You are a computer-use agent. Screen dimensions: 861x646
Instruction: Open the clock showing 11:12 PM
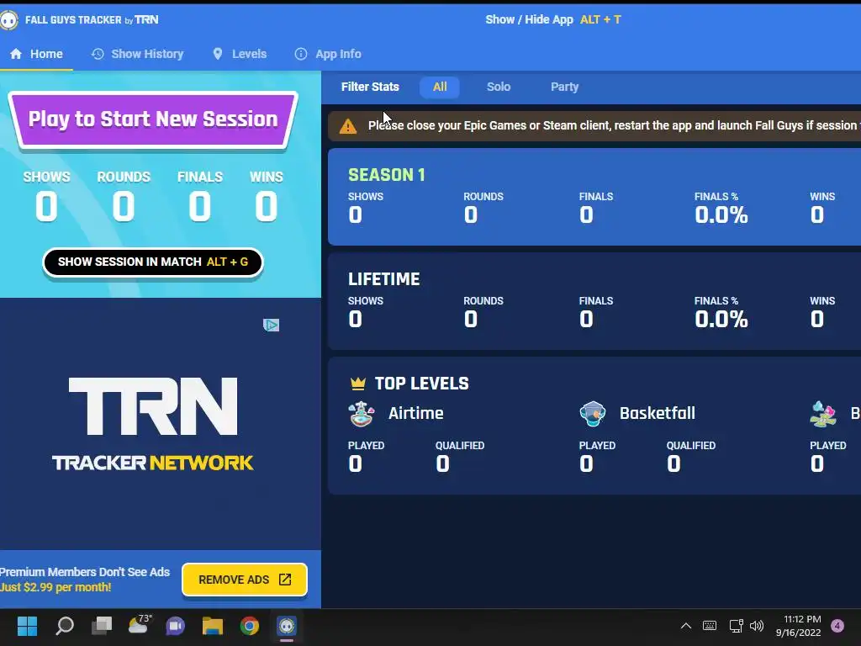[x=799, y=626]
